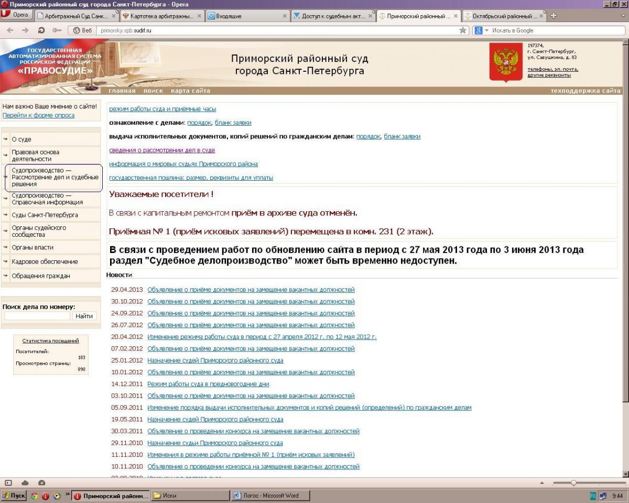Focus the case number search field

click(37, 316)
